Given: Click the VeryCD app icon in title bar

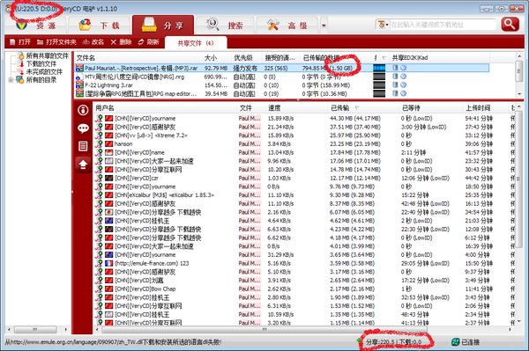Looking at the screenshot, I should click(x=8, y=9).
